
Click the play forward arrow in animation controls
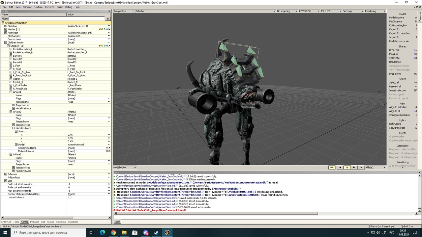pos(354,168)
